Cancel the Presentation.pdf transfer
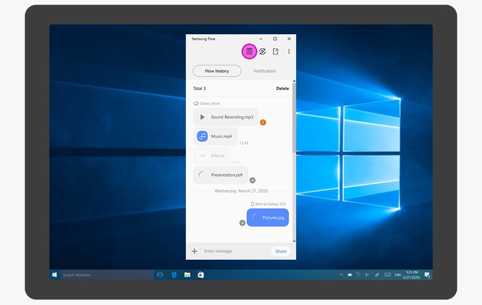Image resolution: width=482 pixels, height=305 pixels. coord(252,180)
